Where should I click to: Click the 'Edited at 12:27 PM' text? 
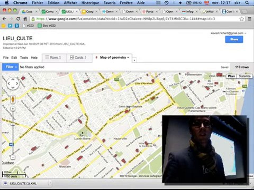pos(14,48)
